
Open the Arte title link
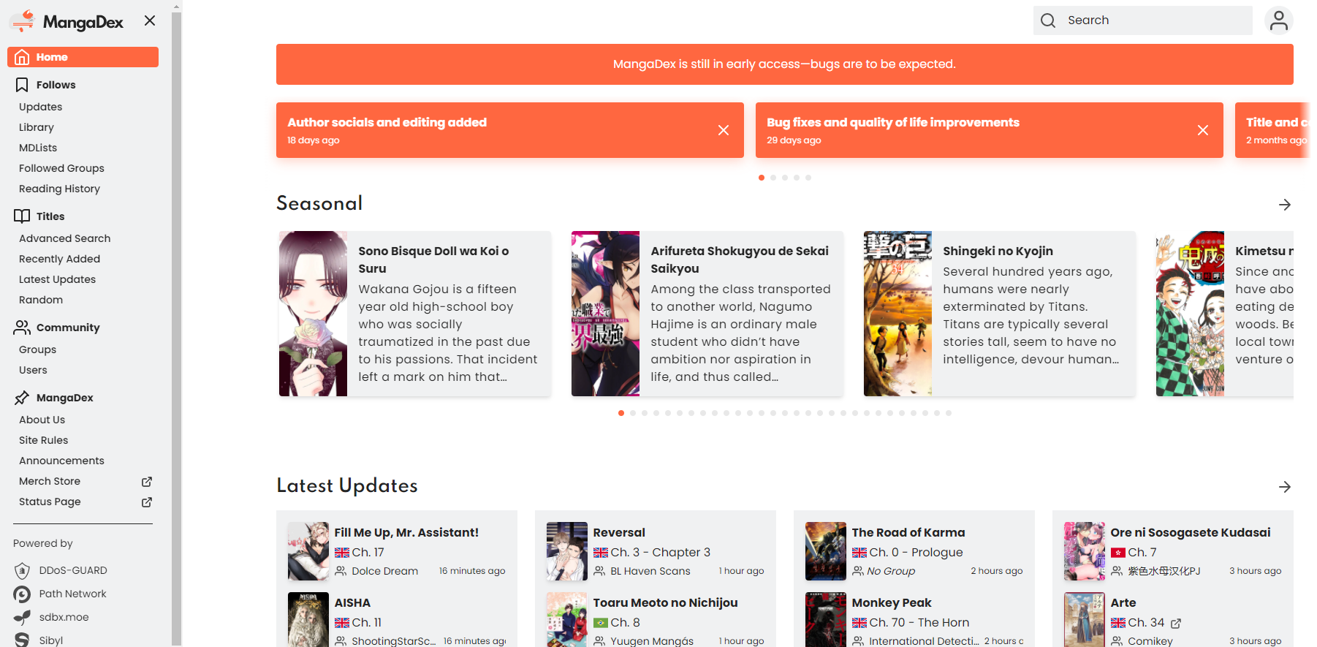1123,602
